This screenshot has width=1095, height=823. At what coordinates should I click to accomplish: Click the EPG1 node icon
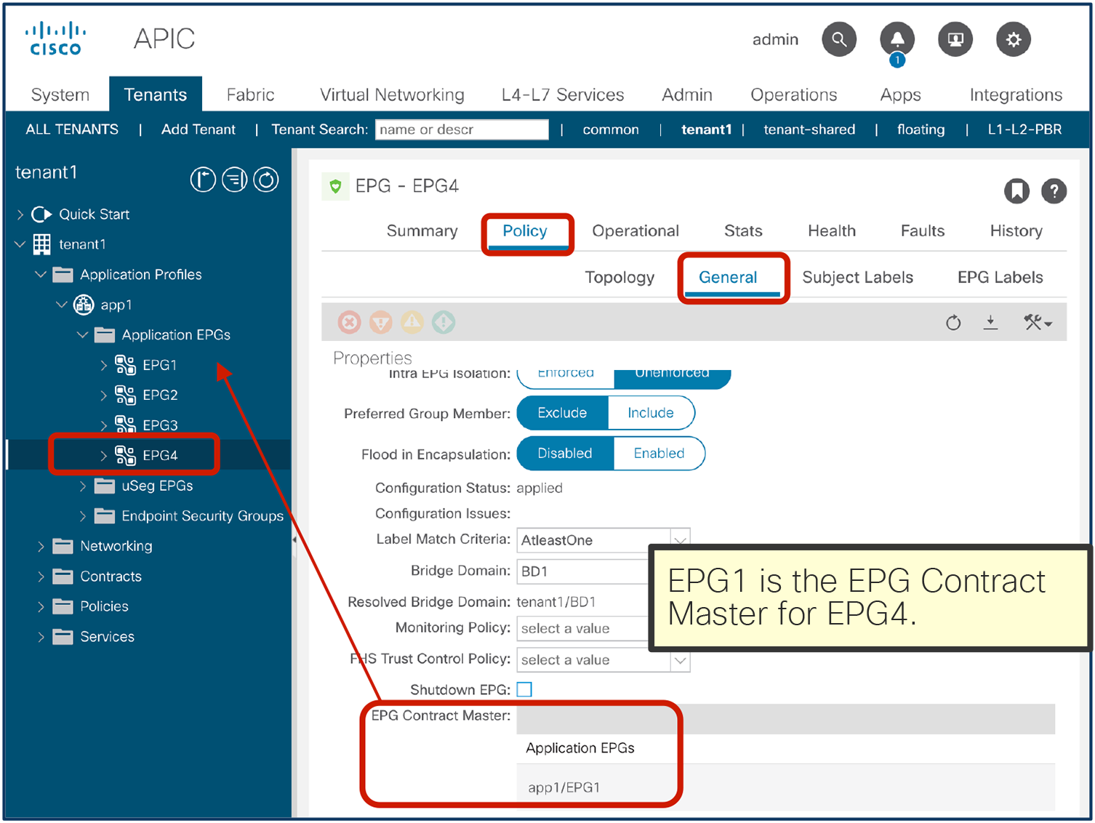click(125, 365)
